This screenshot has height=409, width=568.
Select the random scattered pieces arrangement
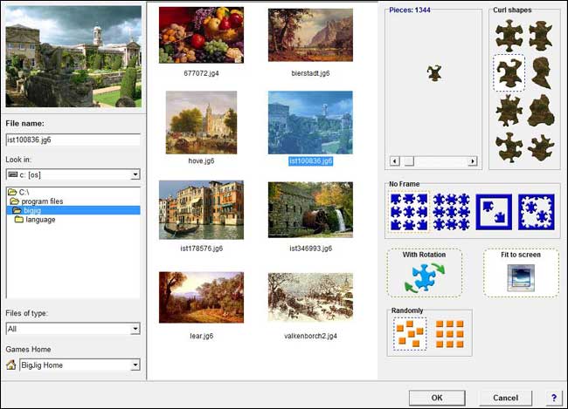pyautogui.click(x=407, y=334)
